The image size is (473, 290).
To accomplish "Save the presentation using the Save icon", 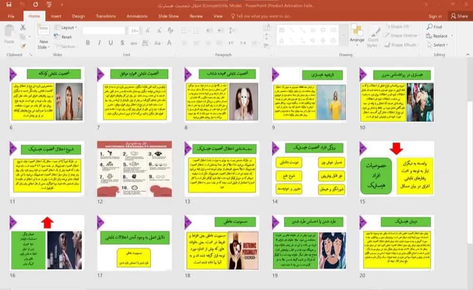I will (x=9, y=5).
